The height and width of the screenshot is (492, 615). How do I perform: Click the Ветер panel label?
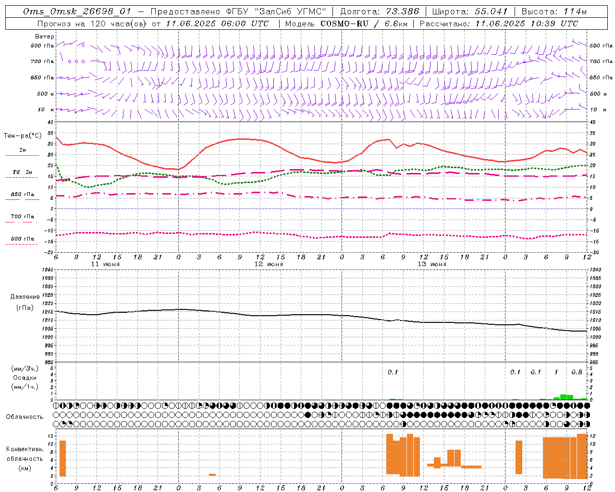coord(45,37)
